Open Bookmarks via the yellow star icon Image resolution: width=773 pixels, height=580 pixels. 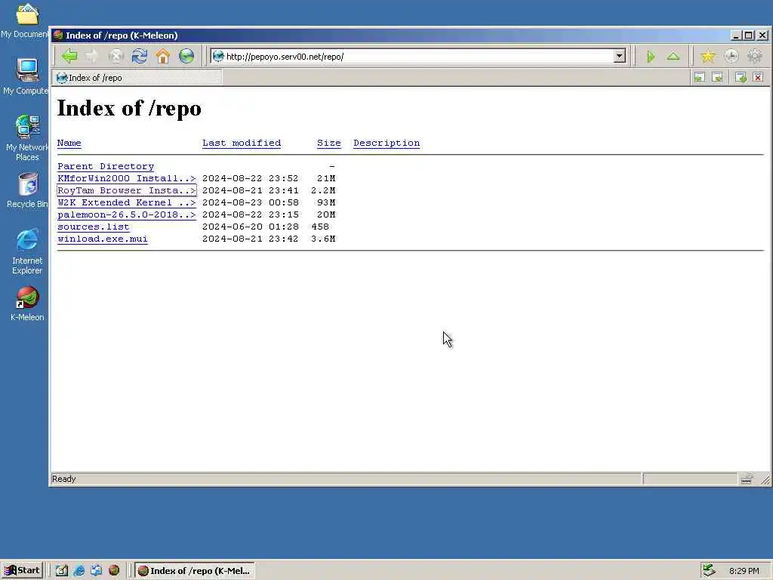(708, 56)
